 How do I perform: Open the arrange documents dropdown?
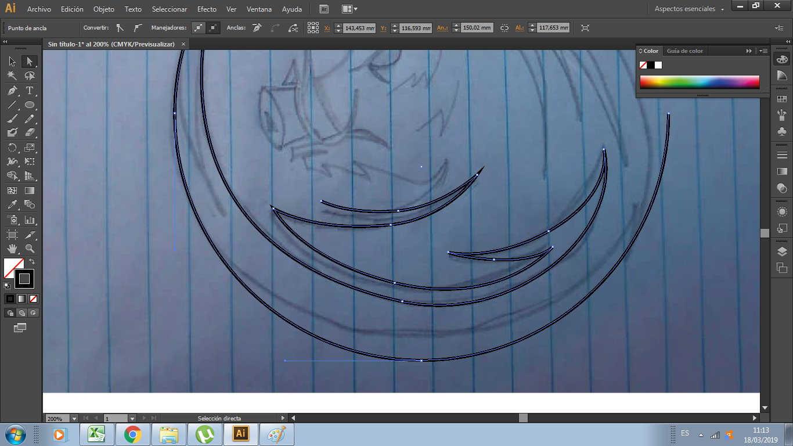coord(349,9)
